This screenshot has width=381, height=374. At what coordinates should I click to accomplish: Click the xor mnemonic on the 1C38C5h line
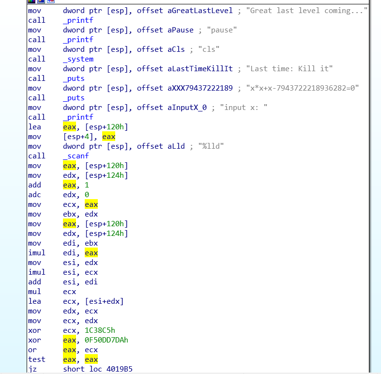35,330
